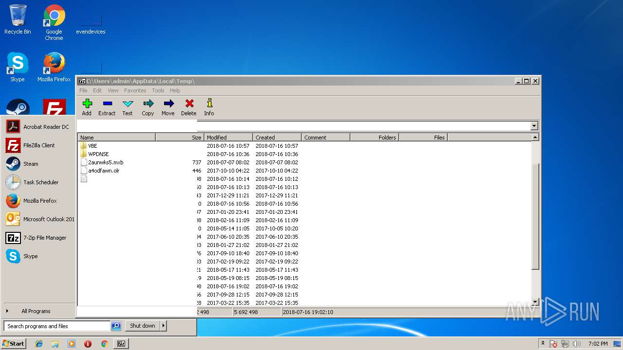Open the Tools menu
Viewport: 623px width, 350px height.
[158, 90]
